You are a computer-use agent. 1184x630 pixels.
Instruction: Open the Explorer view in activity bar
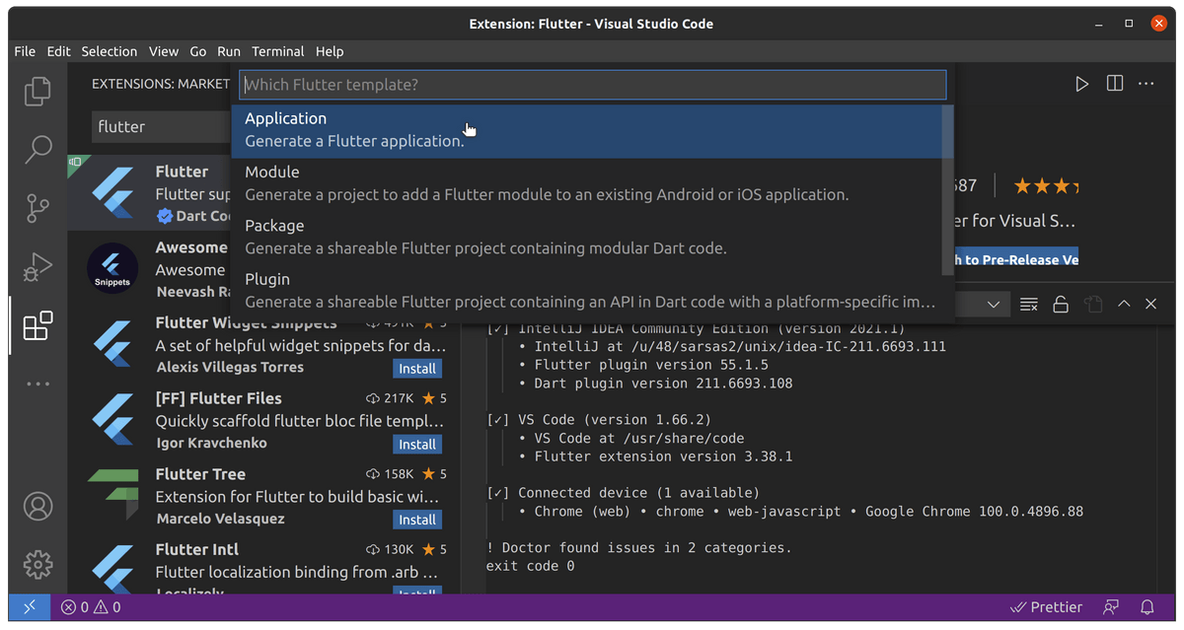[37, 91]
